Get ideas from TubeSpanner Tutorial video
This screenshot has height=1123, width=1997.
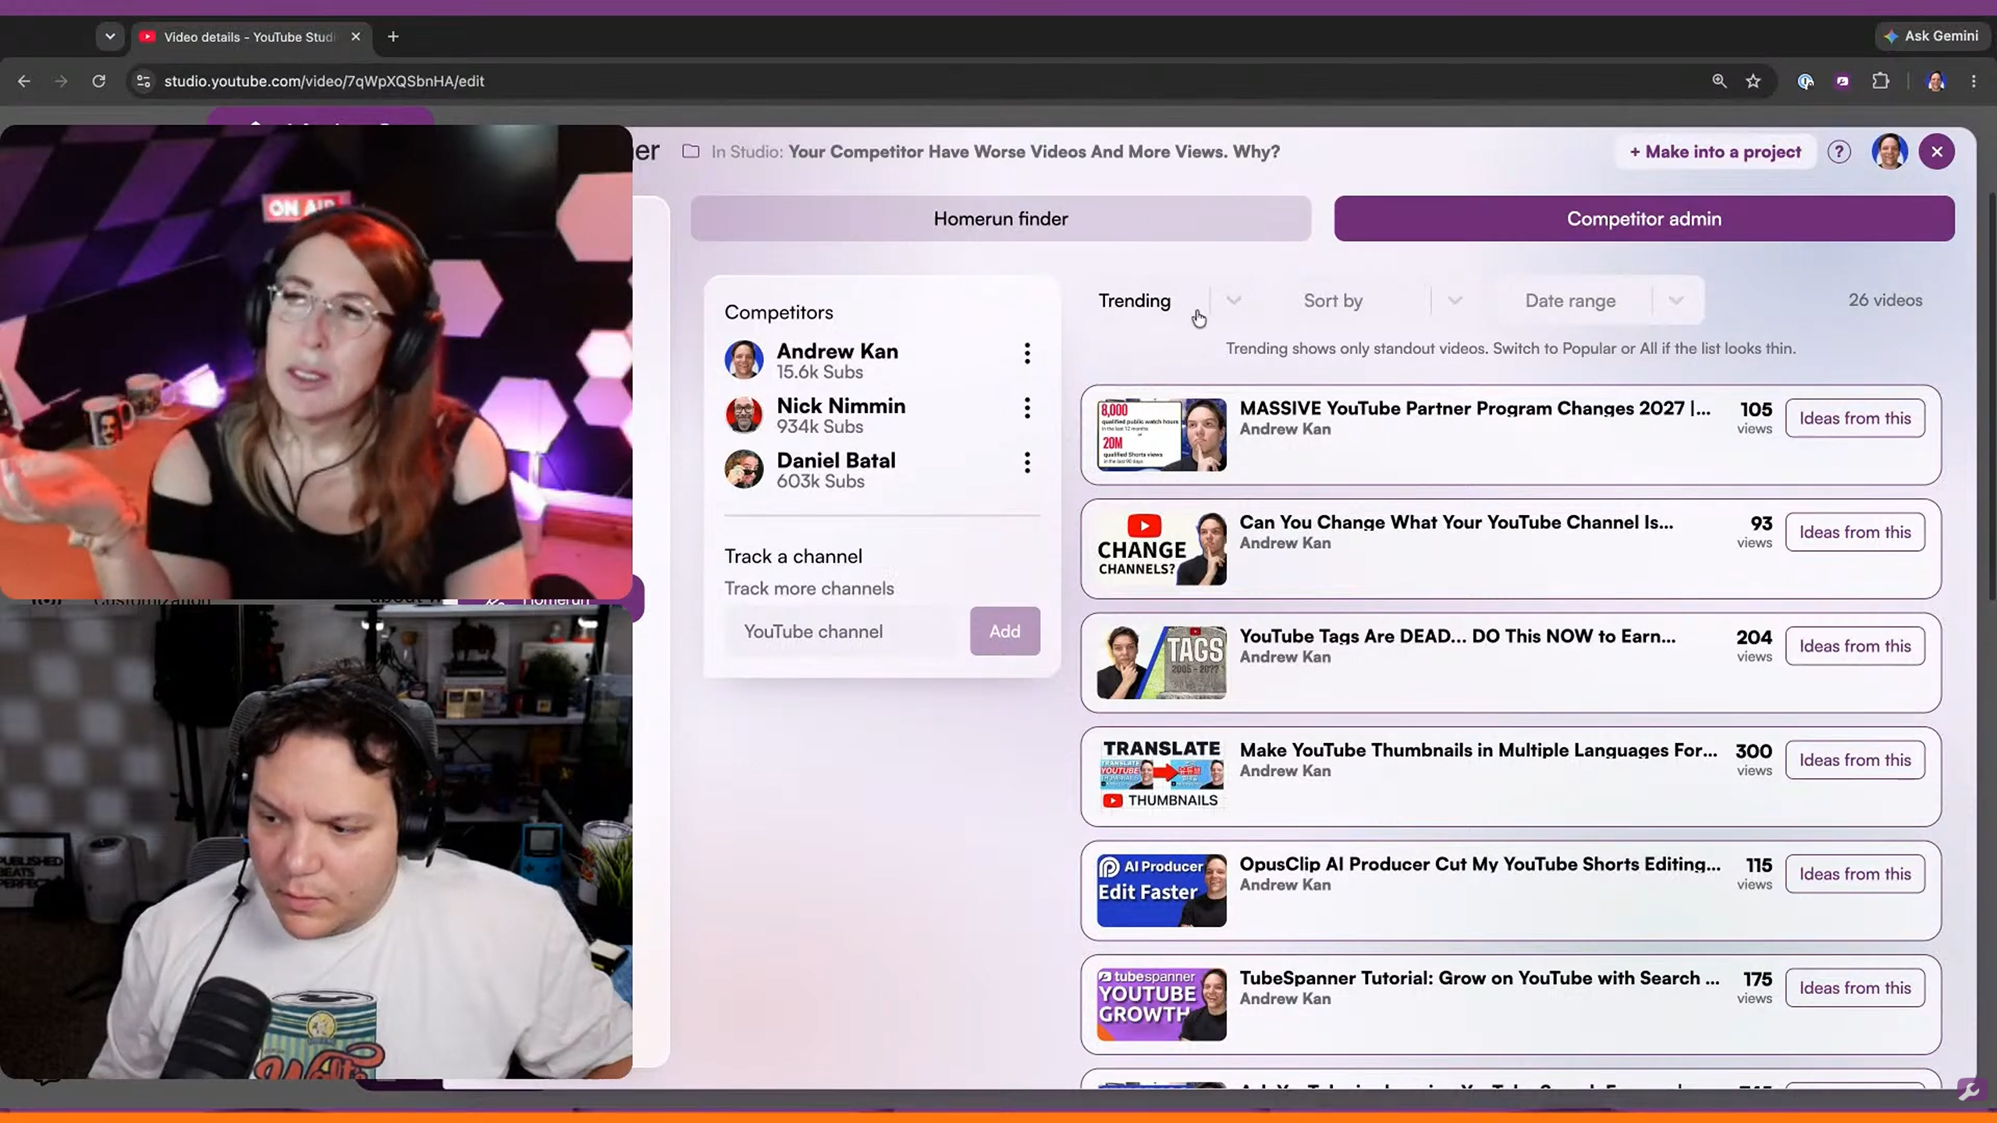click(x=1855, y=988)
